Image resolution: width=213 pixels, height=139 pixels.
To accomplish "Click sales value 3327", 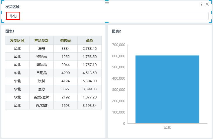I will (65, 89).
